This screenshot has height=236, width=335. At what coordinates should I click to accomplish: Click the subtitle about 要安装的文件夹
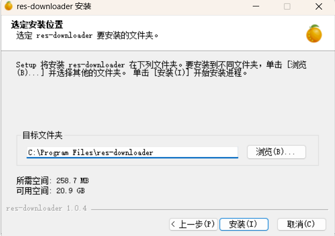87,35
